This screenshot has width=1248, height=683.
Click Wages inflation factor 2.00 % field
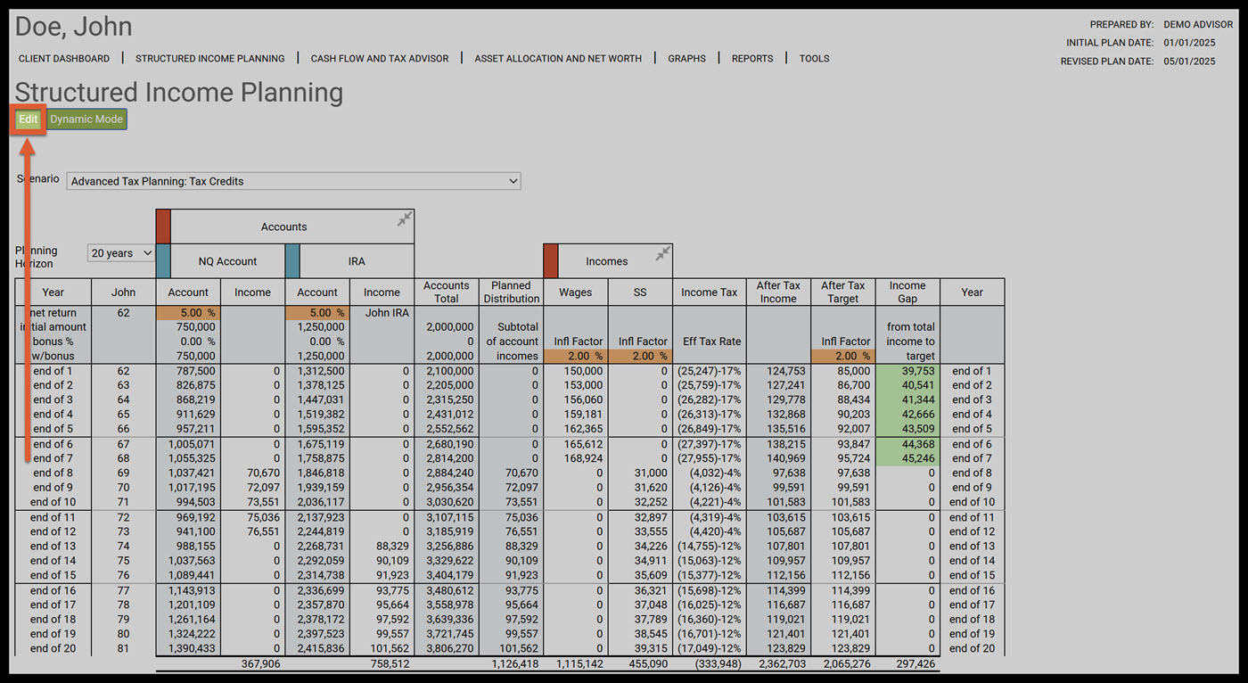point(576,356)
